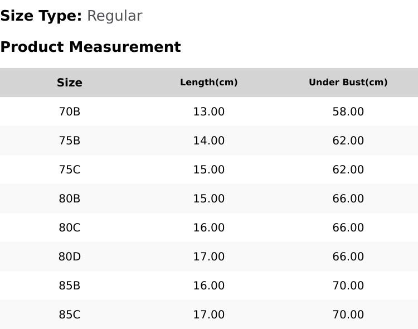Select the 80C size cell
The width and height of the screenshot is (418, 329).
coord(70,228)
